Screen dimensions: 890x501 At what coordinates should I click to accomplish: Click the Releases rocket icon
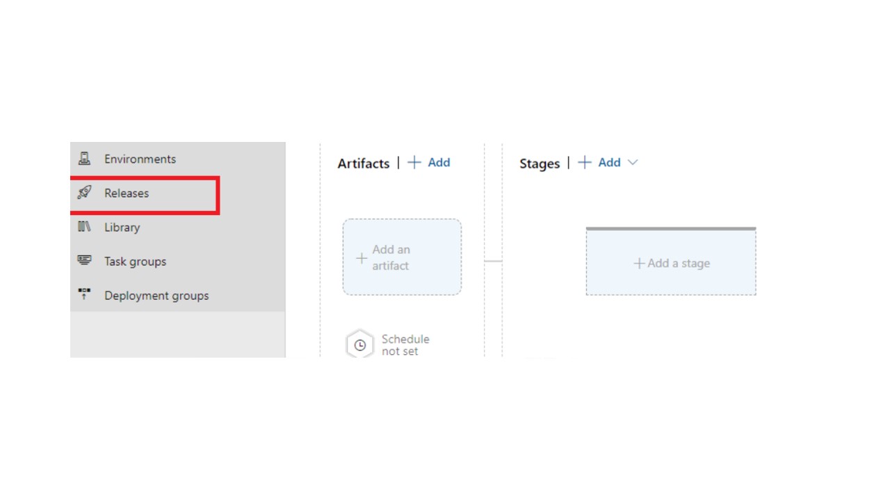pos(84,193)
